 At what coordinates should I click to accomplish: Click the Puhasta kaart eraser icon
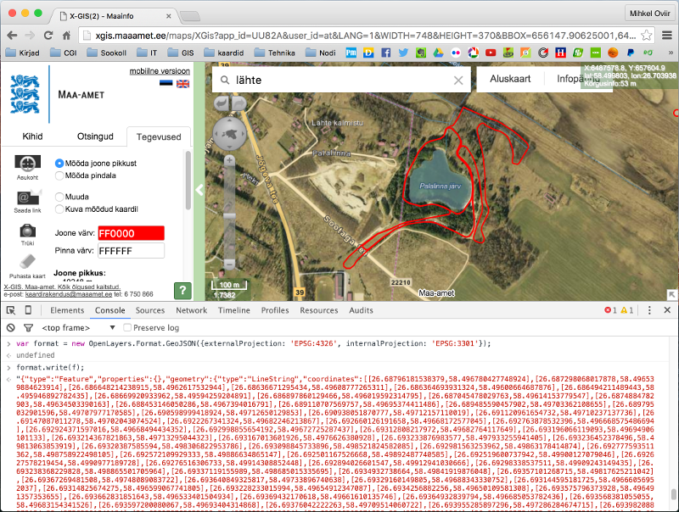[28, 261]
